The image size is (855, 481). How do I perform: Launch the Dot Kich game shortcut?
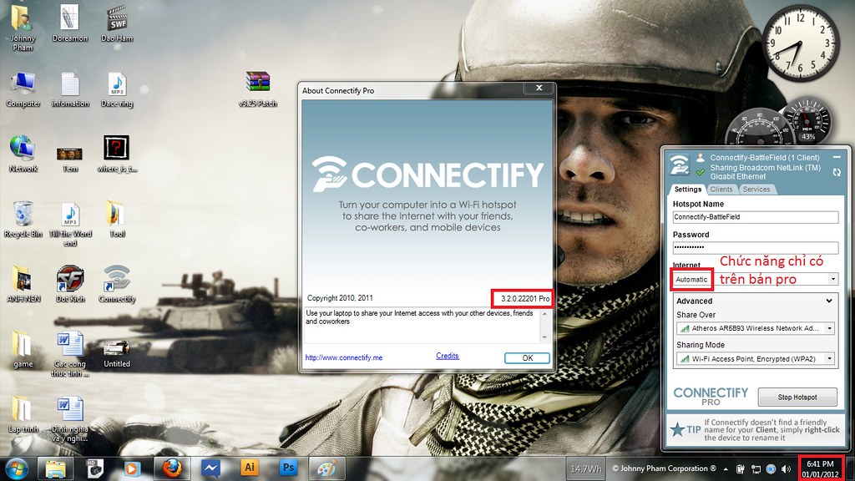tap(70, 284)
